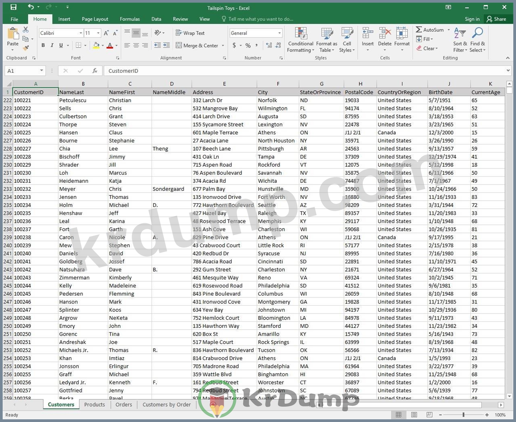This screenshot has width=516, height=422.
Task: Open Format as Table gallery
Action: [327, 40]
